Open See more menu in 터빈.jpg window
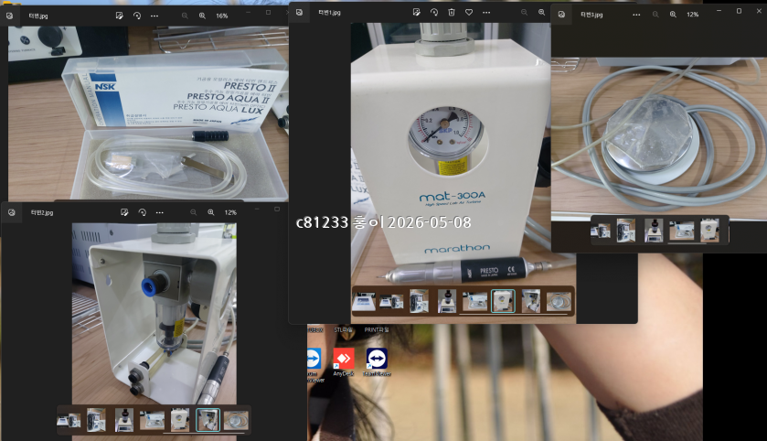This screenshot has width=767, height=441. coord(154,16)
